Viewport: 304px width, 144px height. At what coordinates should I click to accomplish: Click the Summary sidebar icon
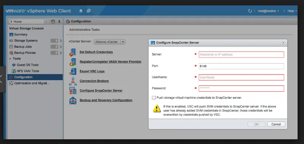click(11, 35)
